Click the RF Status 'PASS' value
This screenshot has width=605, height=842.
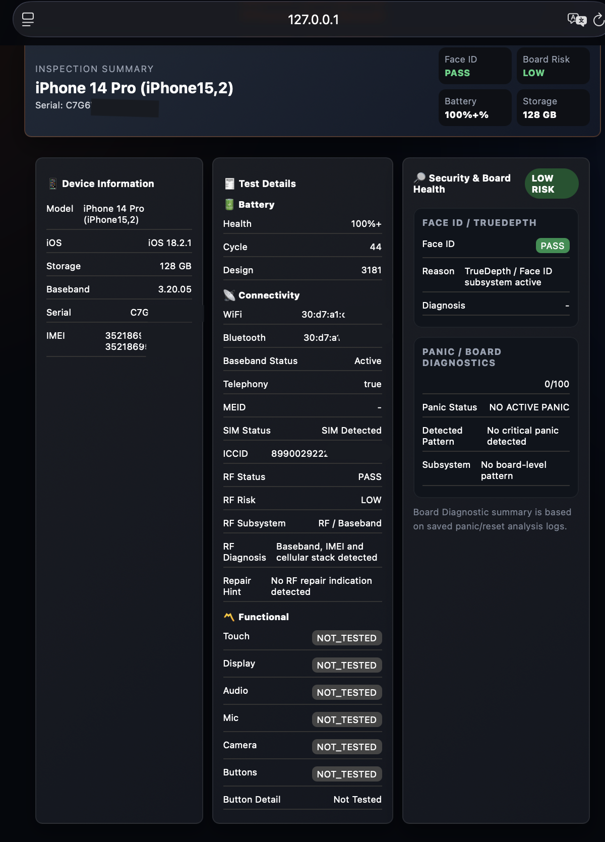[370, 476]
